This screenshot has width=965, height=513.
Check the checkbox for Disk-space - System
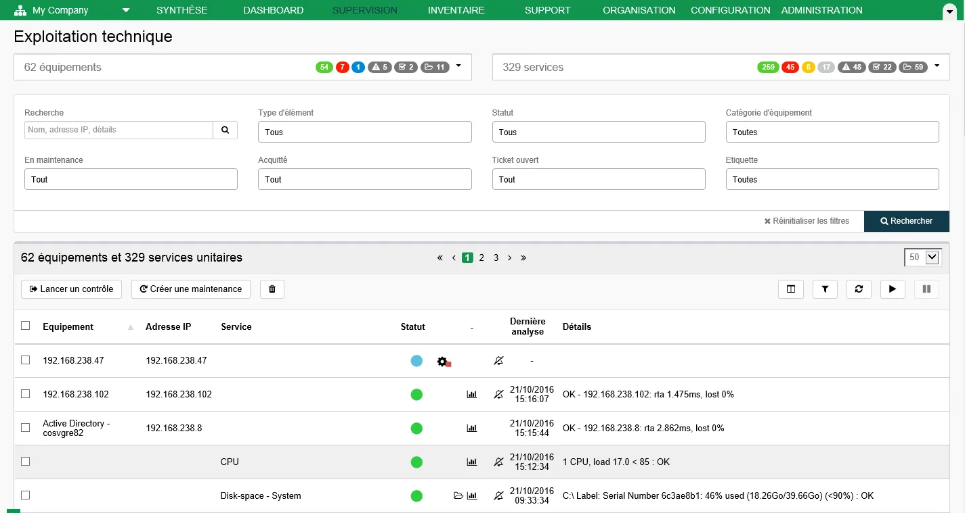[x=26, y=495]
